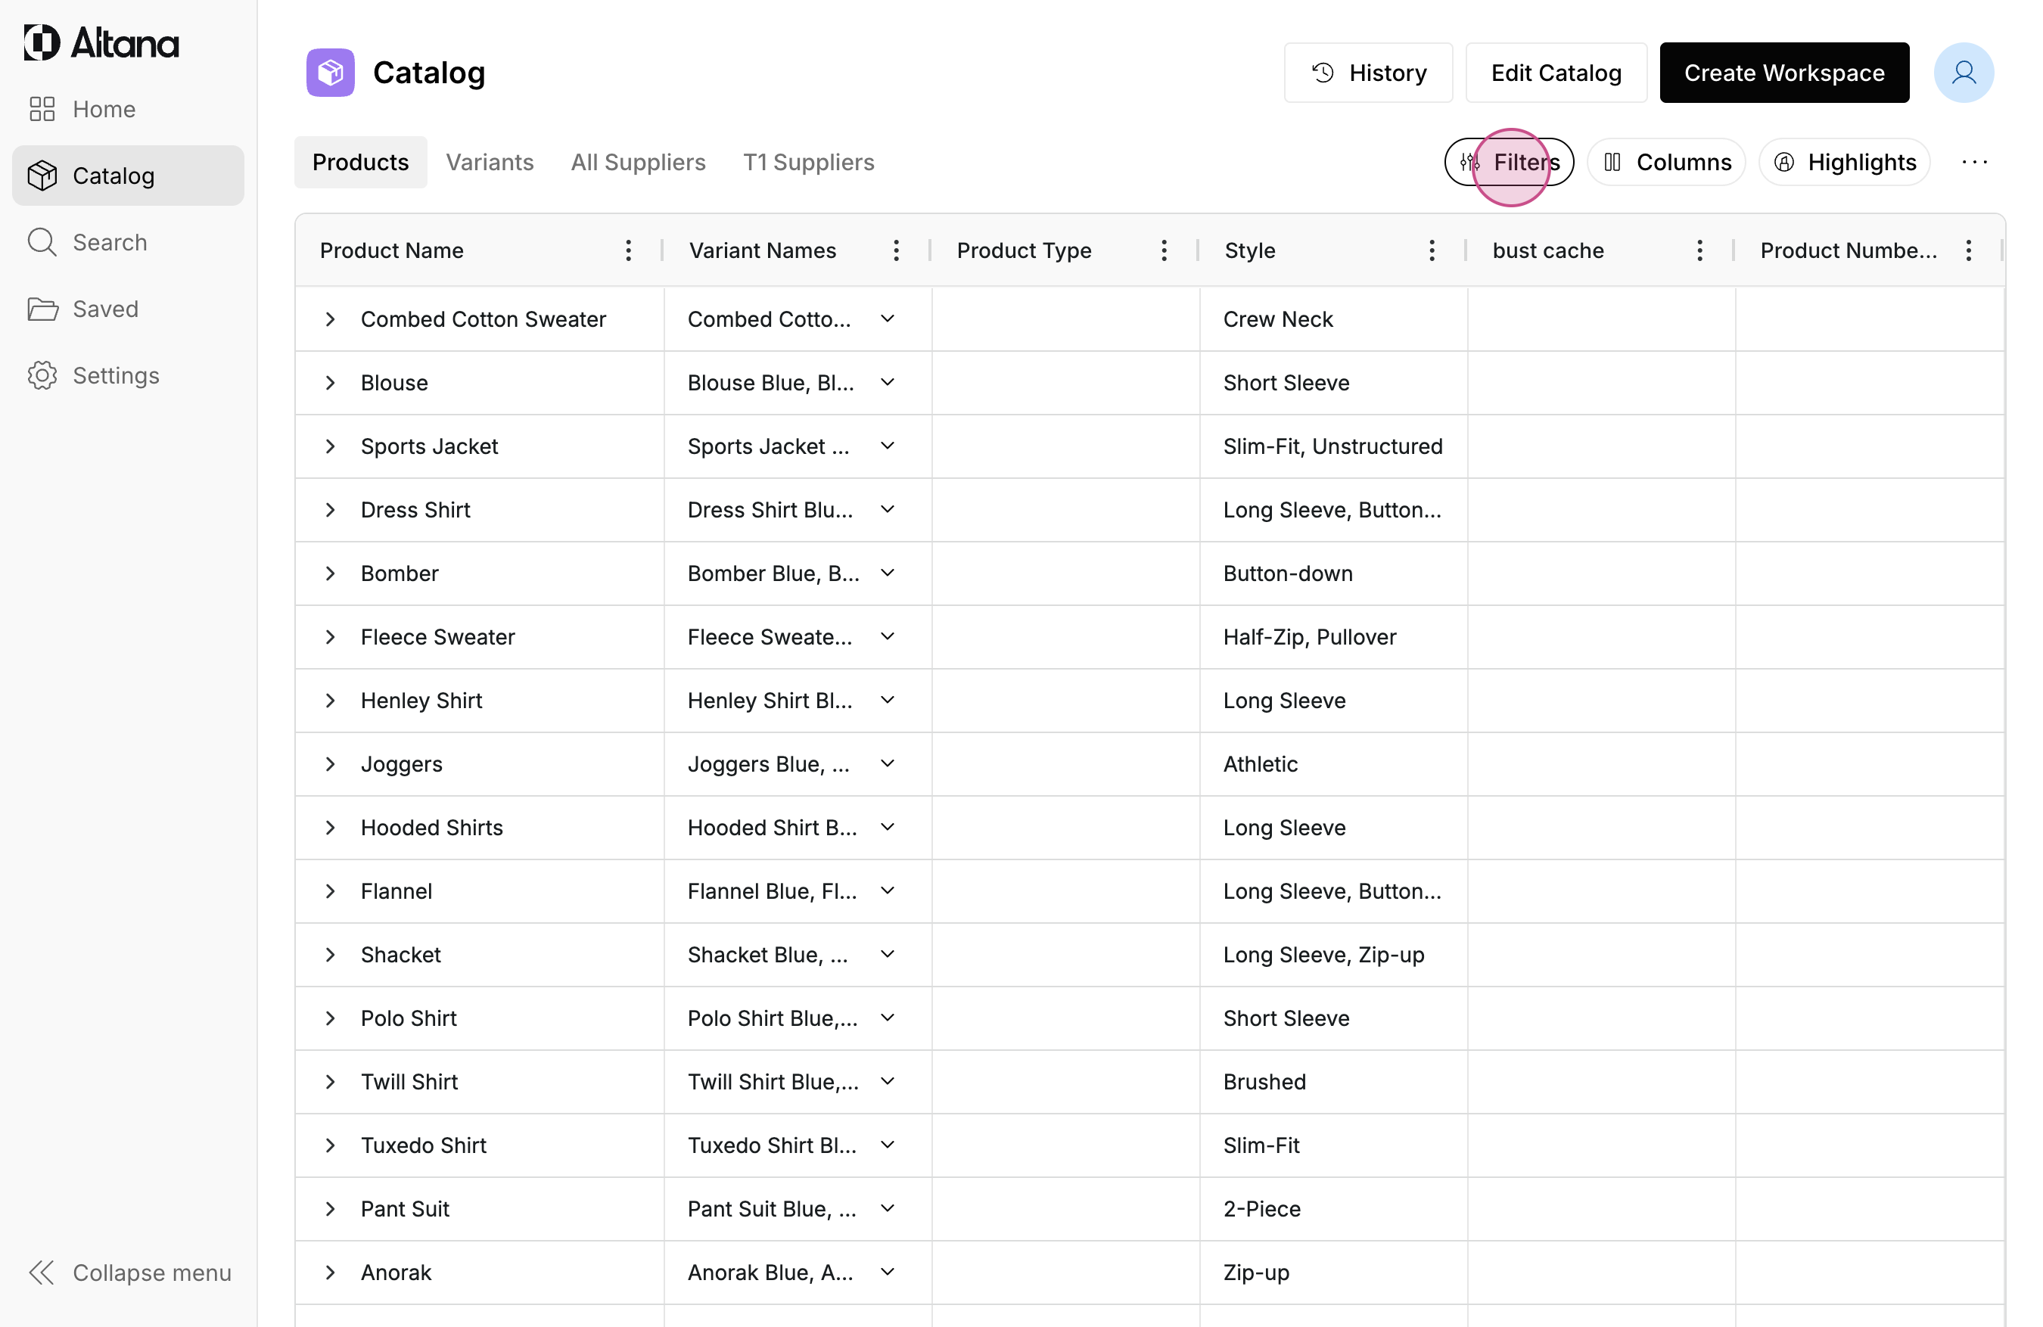This screenshot has height=1327, width=2043.
Task: Go to Search in sidebar
Action: point(109,242)
